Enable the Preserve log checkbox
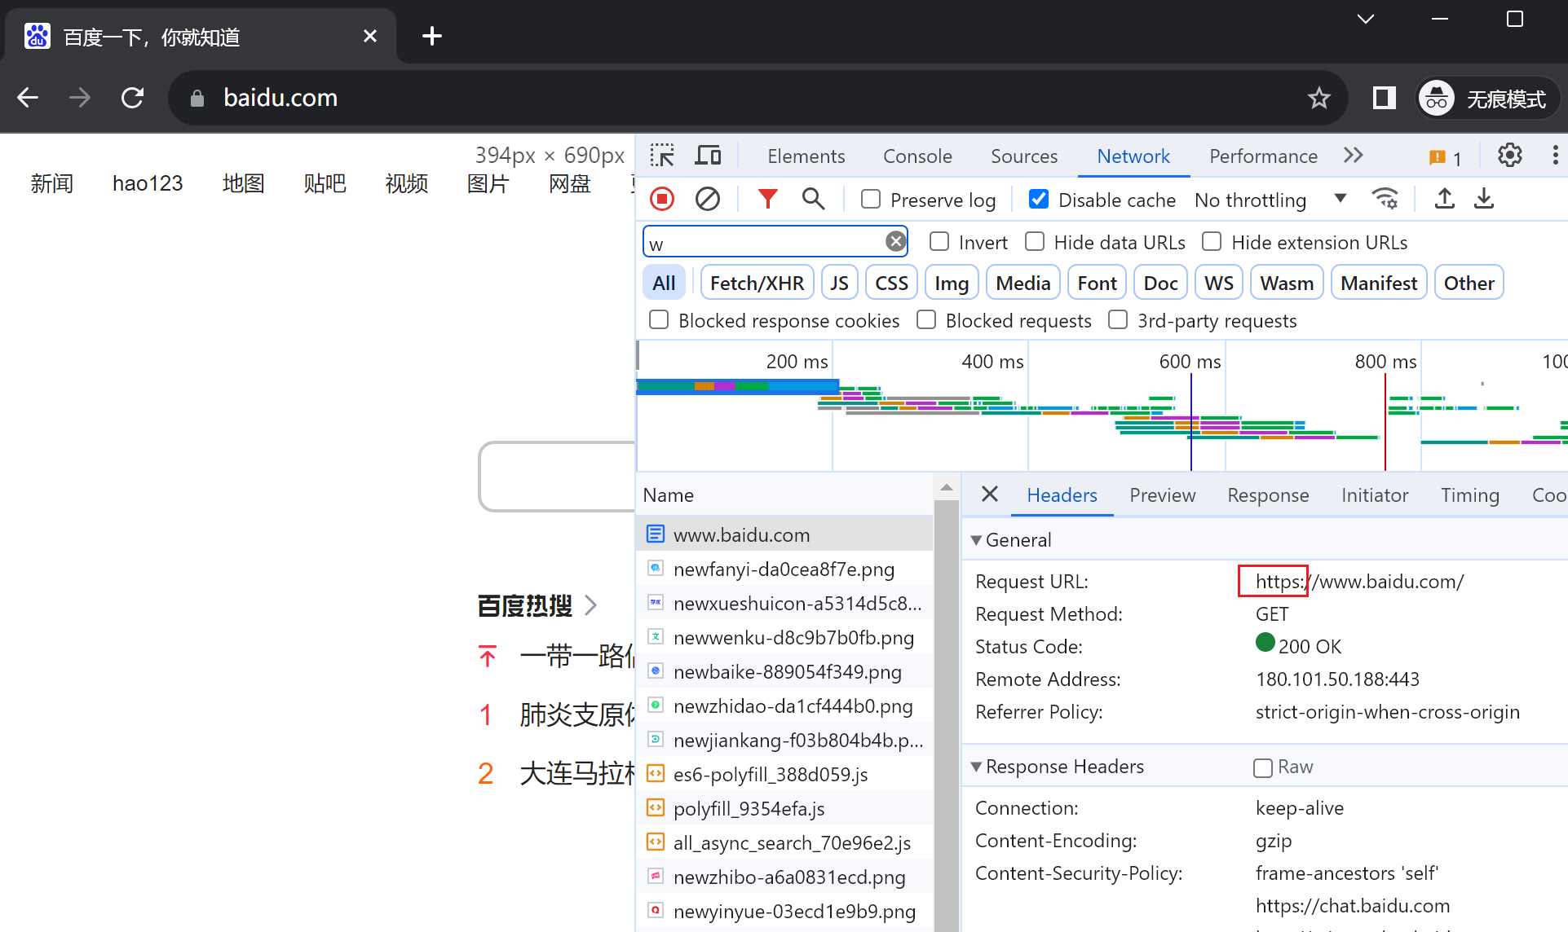 coord(871,200)
